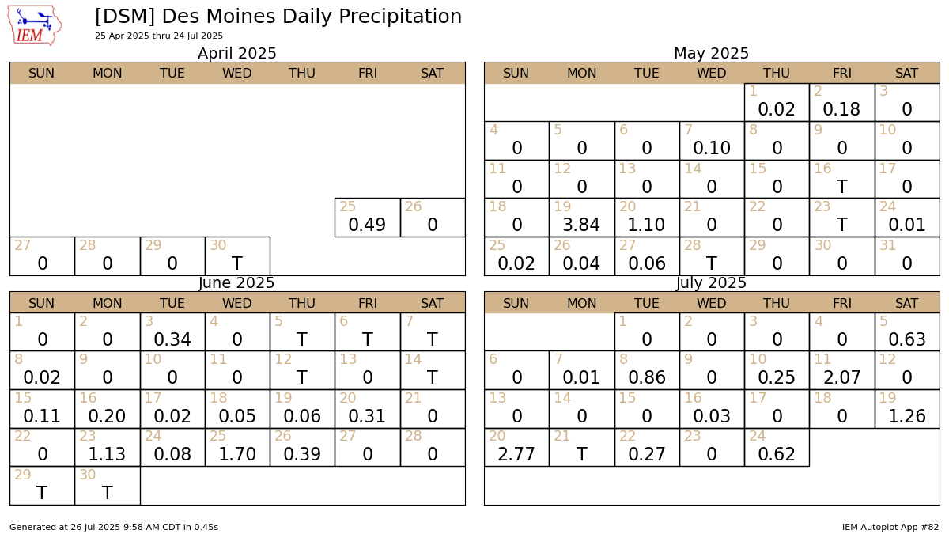Screen dimensions: 949x534
Task: Click the IEM logo icon
Action: coord(35,25)
